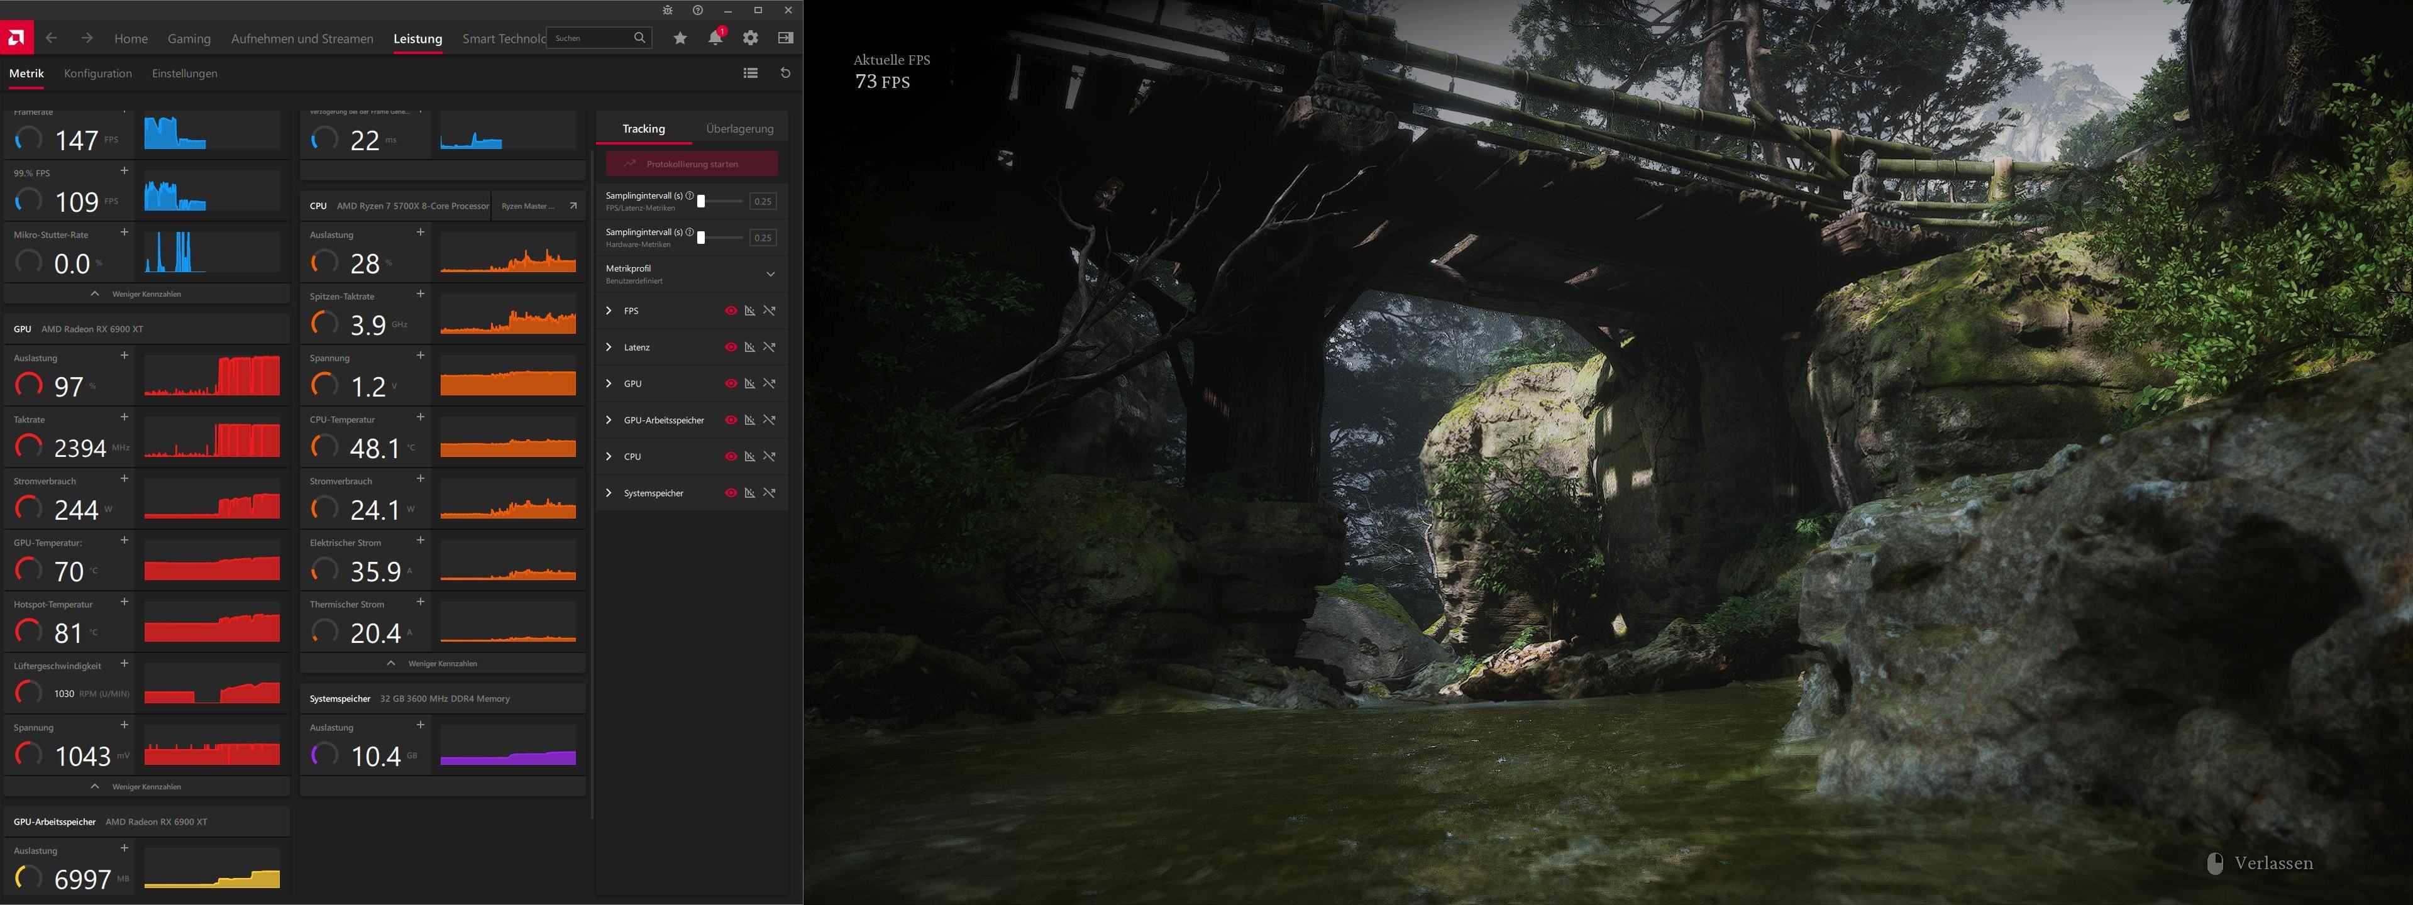Expand the Latenz tracking group
The height and width of the screenshot is (905, 2413).
click(609, 347)
